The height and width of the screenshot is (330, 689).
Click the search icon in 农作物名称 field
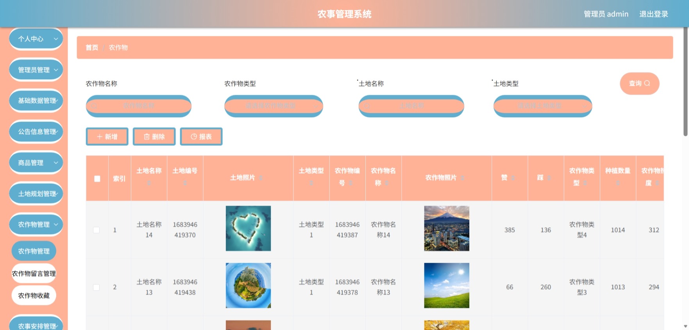point(94,106)
